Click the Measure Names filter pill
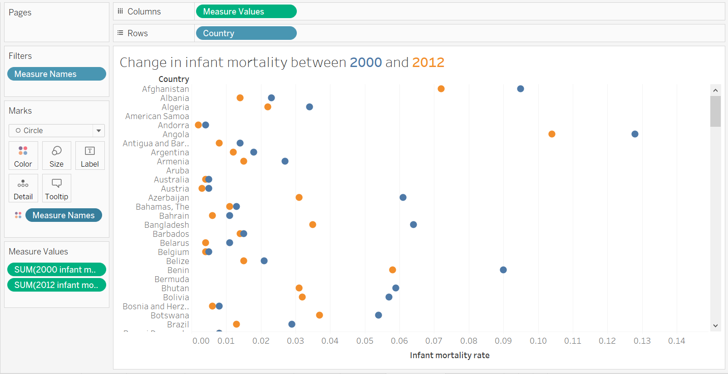Image resolution: width=728 pixels, height=374 pixels. click(56, 74)
